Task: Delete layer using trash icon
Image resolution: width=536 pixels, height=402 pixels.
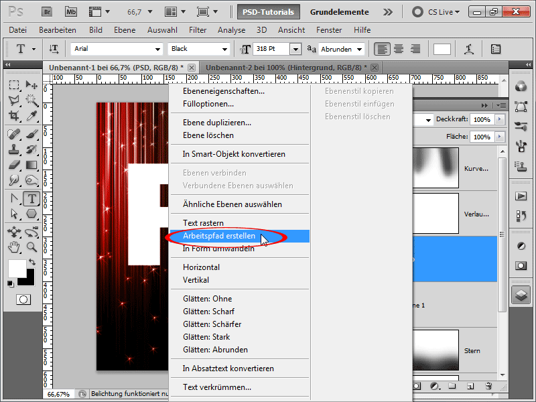Action: (x=488, y=387)
